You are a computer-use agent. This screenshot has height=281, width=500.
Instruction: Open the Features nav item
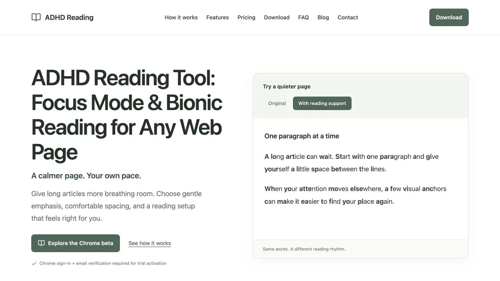[218, 18]
